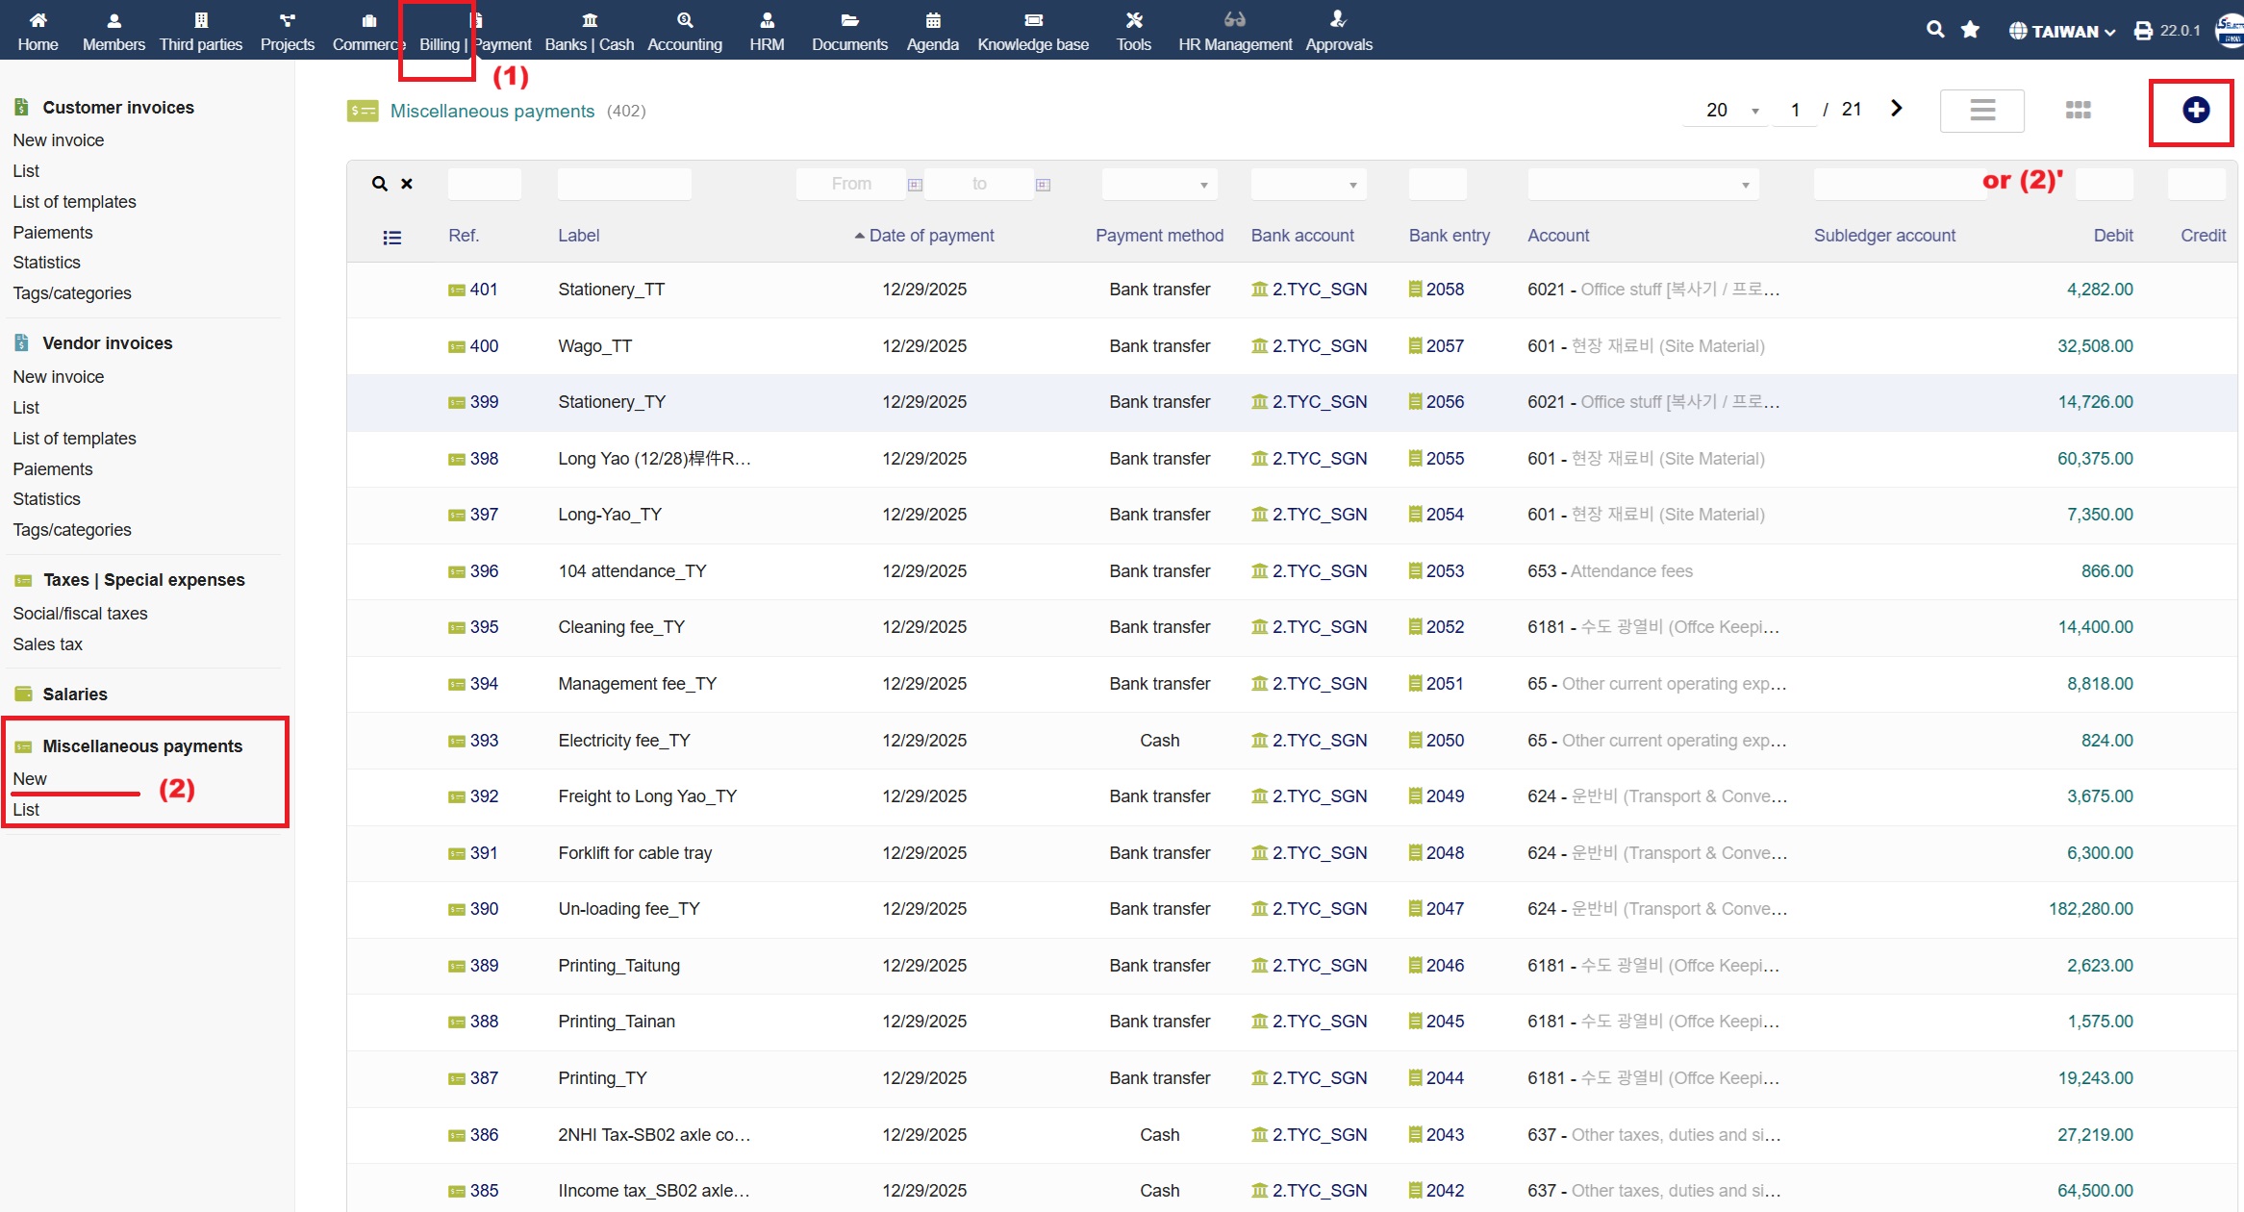
Task: Expand the Bank account filter dropdown
Action: click(1307, 185)
